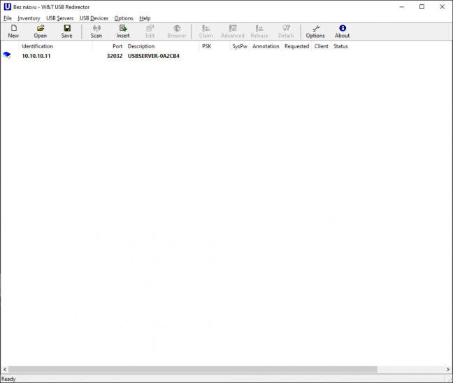Screen dimensions: 453x383
Task: Open the USB Devices menu
Action: 94,18
